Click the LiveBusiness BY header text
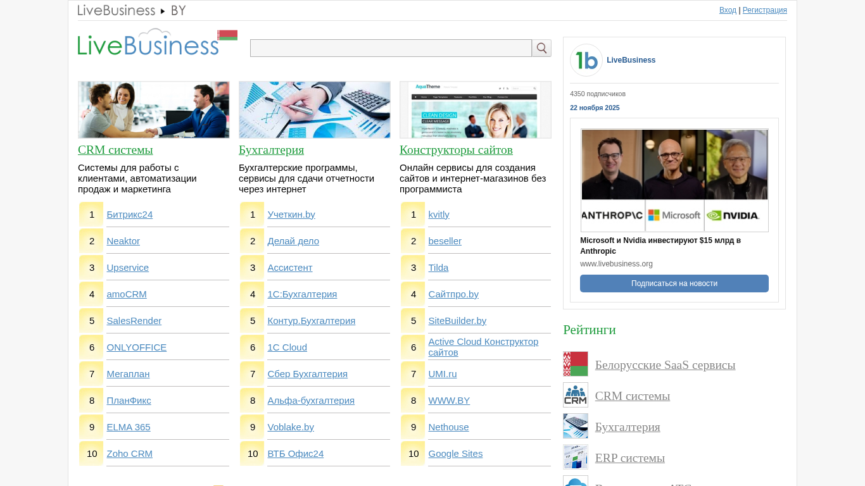 pos(132,11)
